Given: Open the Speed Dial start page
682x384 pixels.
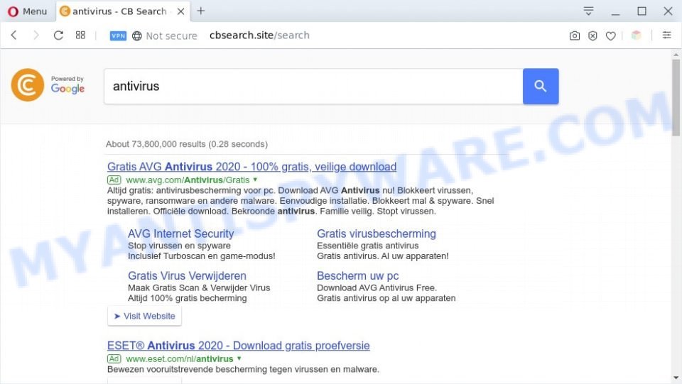Looking at the screenshot, I should (80, 35).
